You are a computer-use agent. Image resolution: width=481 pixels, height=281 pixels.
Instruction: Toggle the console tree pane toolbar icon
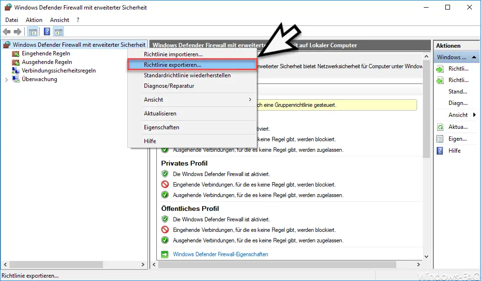(x=32, y=31)
